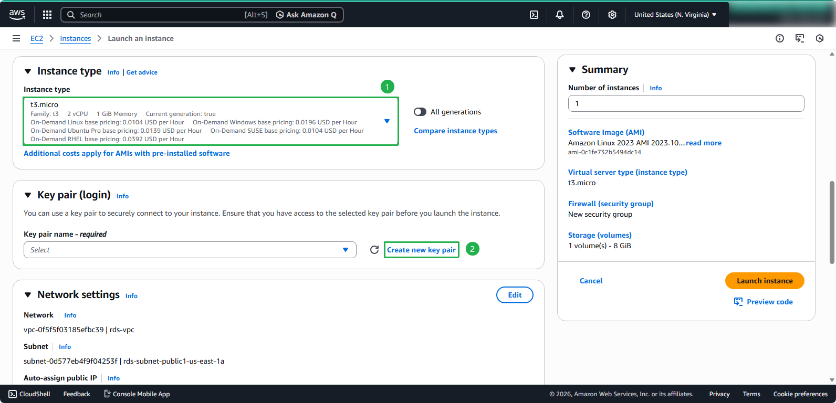Viewport: 836px width, 403px height.
Task: Open the settings gear icon
Action: (x=612, y=15)
